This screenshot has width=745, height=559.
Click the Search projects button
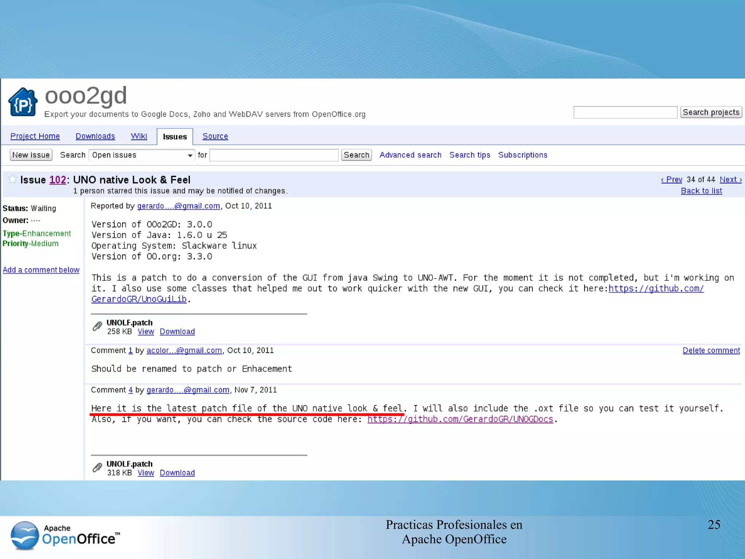coord(710,112)
